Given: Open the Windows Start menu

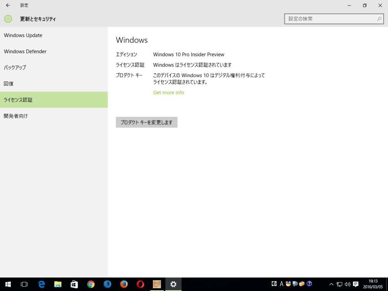Looking at the screenshot, I should pyautogui.click(x=8, y=284).
